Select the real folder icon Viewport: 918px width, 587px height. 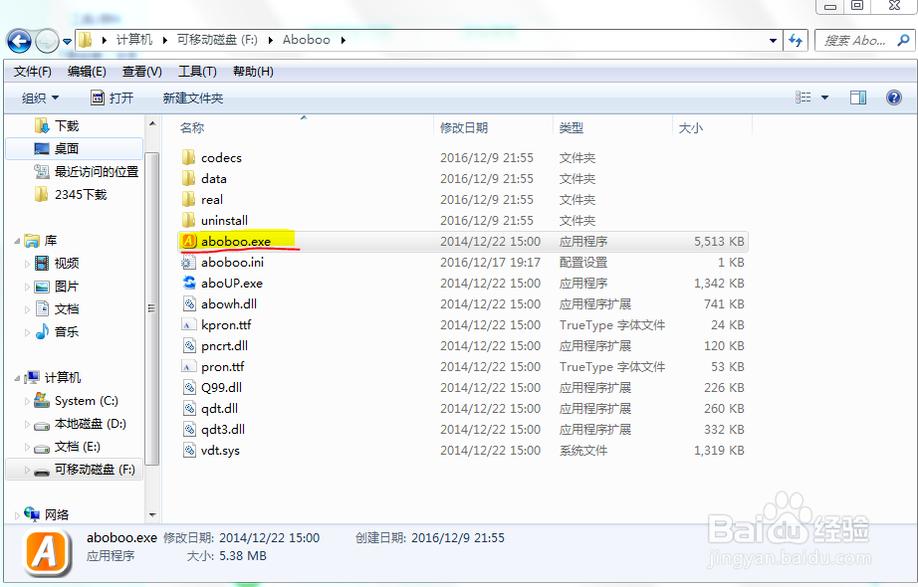[x=188, y=200]
